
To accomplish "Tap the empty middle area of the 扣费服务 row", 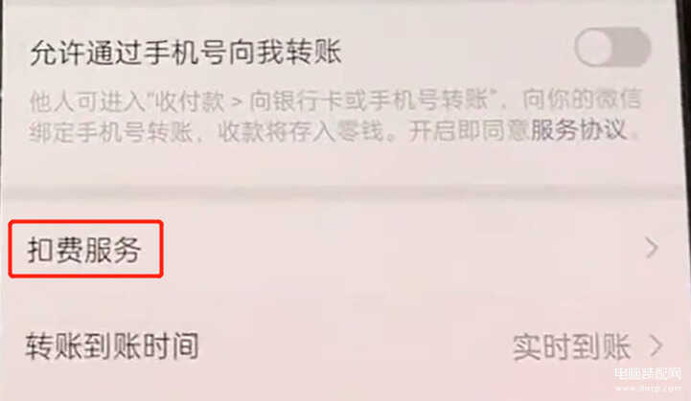I will [x=397, y=249].
